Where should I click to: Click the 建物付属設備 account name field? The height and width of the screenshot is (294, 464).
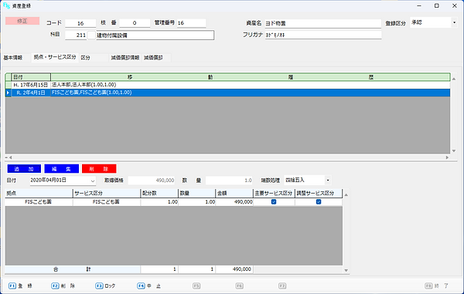point(155,35)
